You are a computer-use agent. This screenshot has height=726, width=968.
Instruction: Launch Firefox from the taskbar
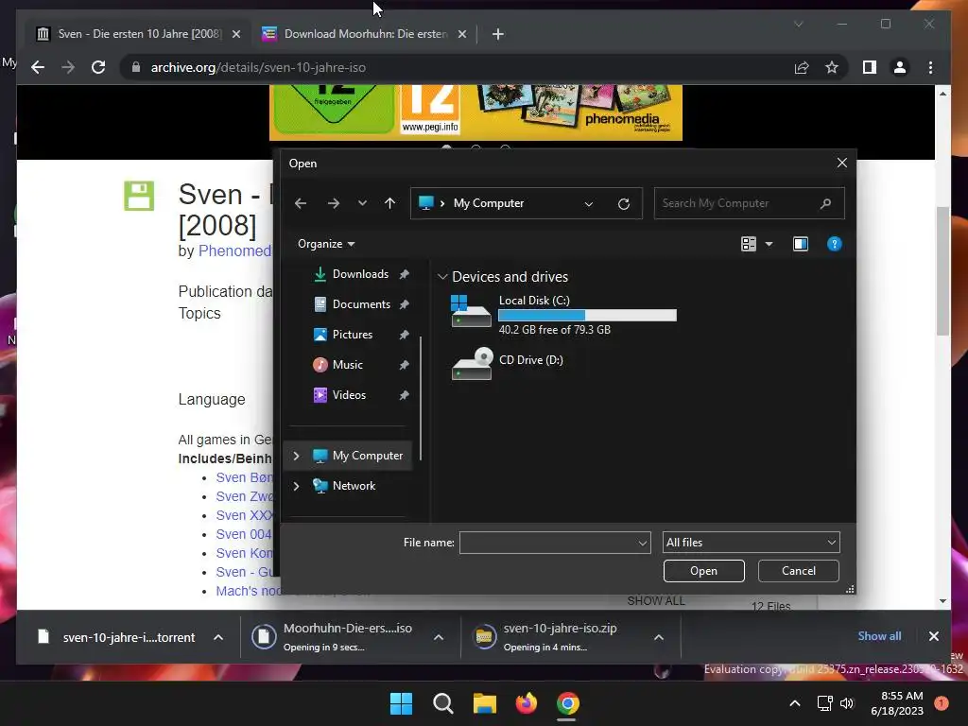(x=527, y=703)
